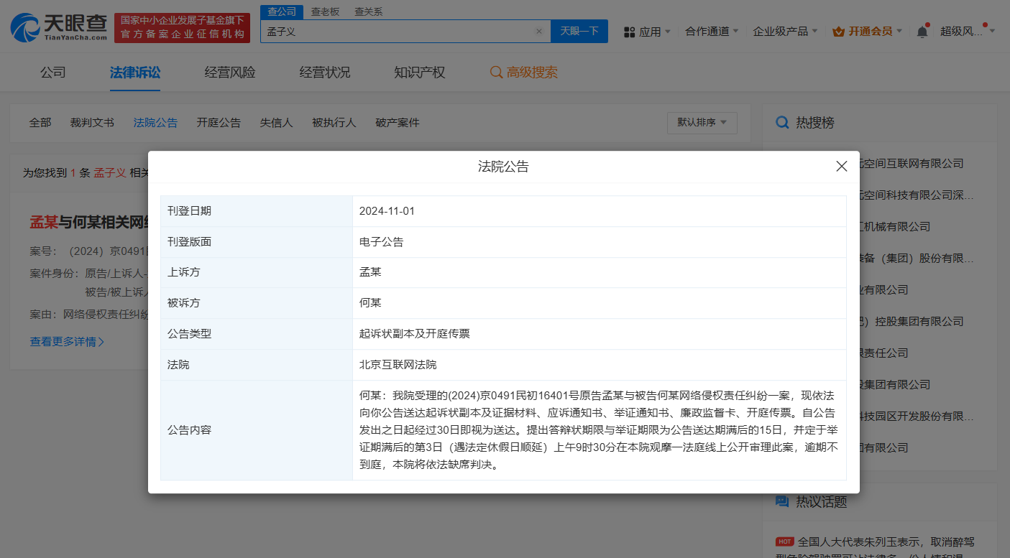The width and height of the screenshot is (1010, 558).
Task: Expand the 企业级产品 dropdown
Action: point(785,31)
